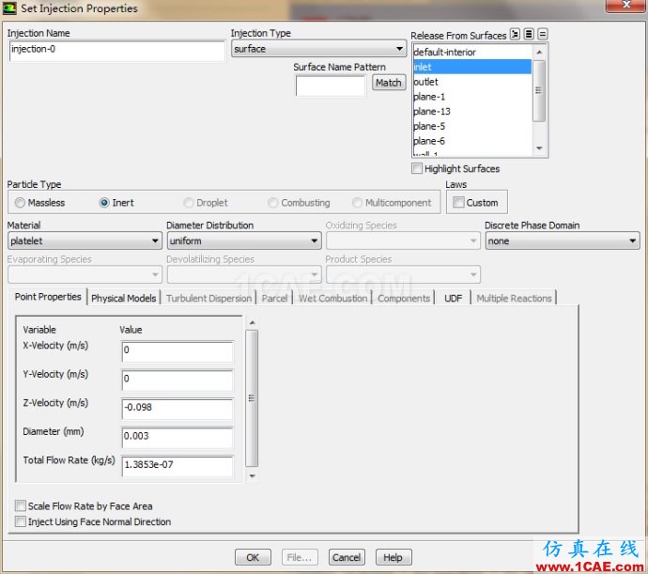Screen dimensions: 648x574
Task: Open the Turbulent Dispersion tab
Action: coord(208,298)
